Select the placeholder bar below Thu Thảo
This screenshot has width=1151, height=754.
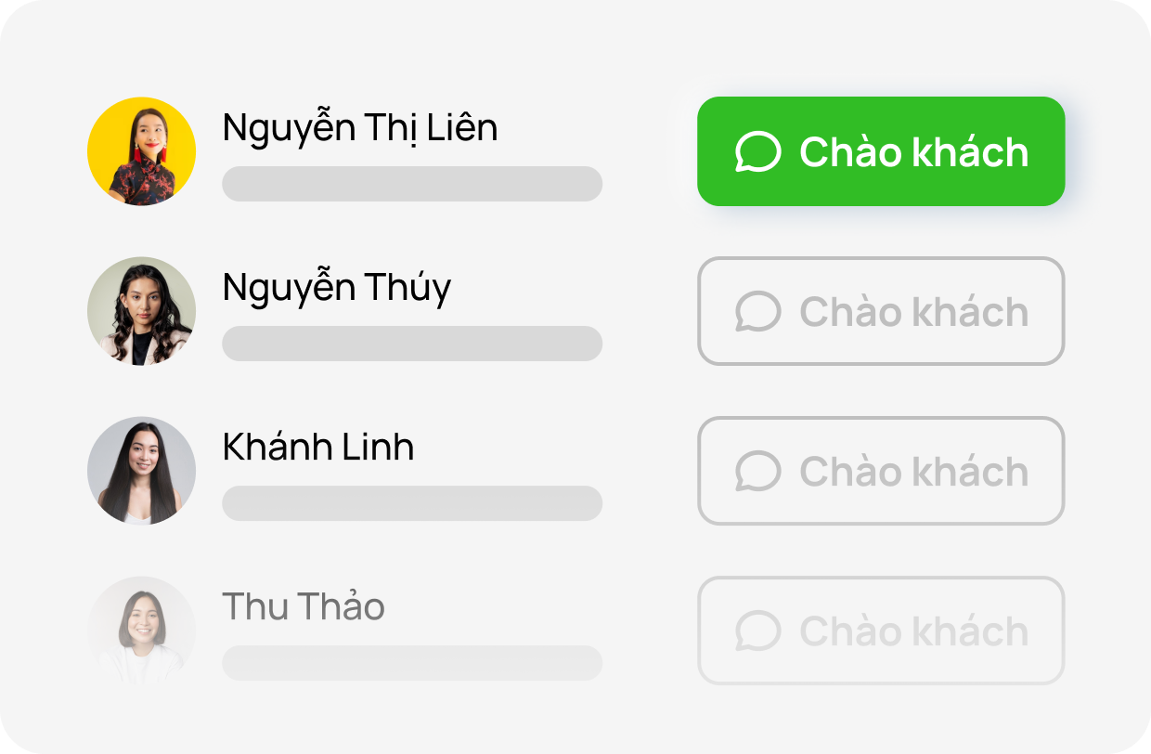click(x=412, y=663)
